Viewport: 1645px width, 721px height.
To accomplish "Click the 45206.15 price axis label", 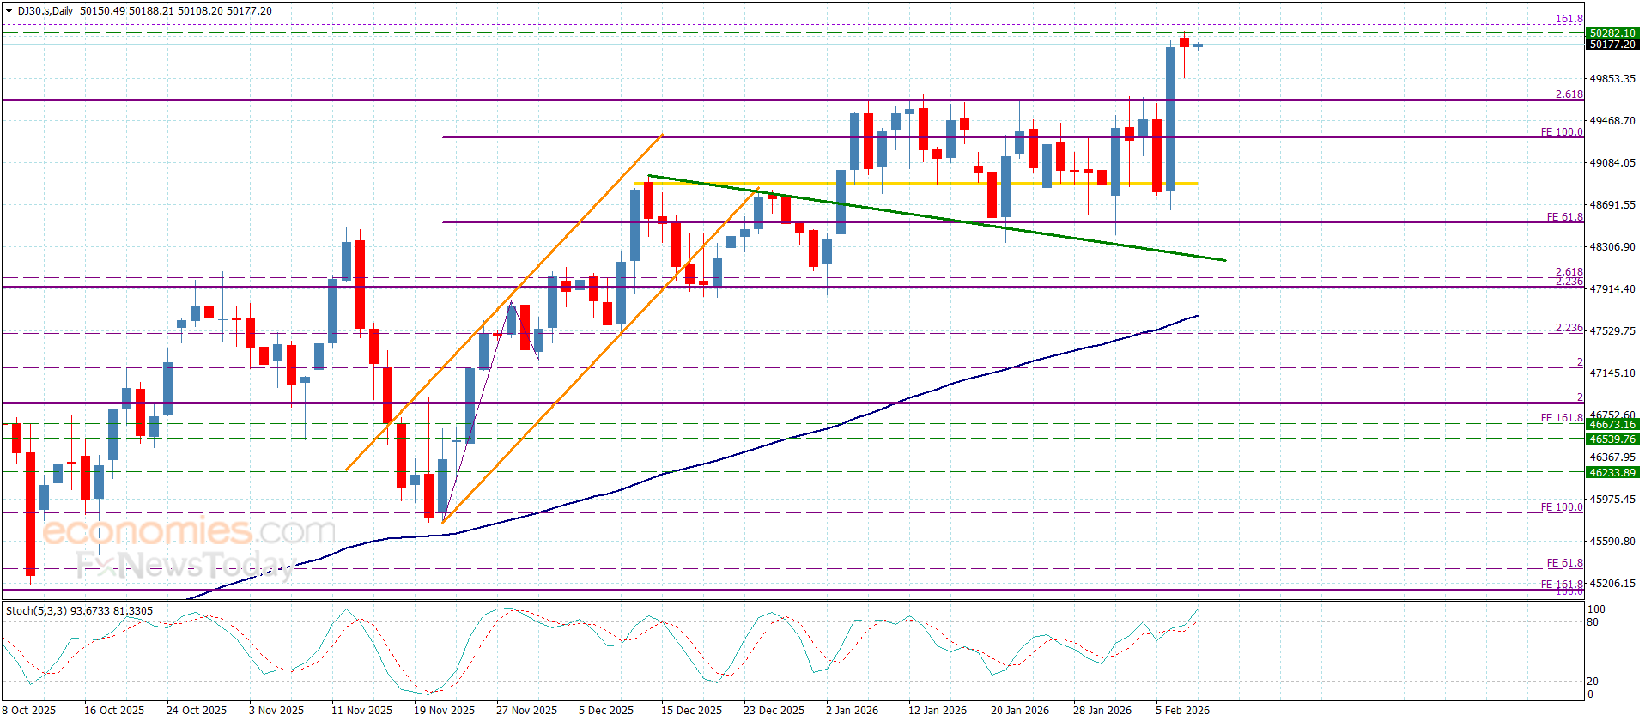I will (1612, 584).
